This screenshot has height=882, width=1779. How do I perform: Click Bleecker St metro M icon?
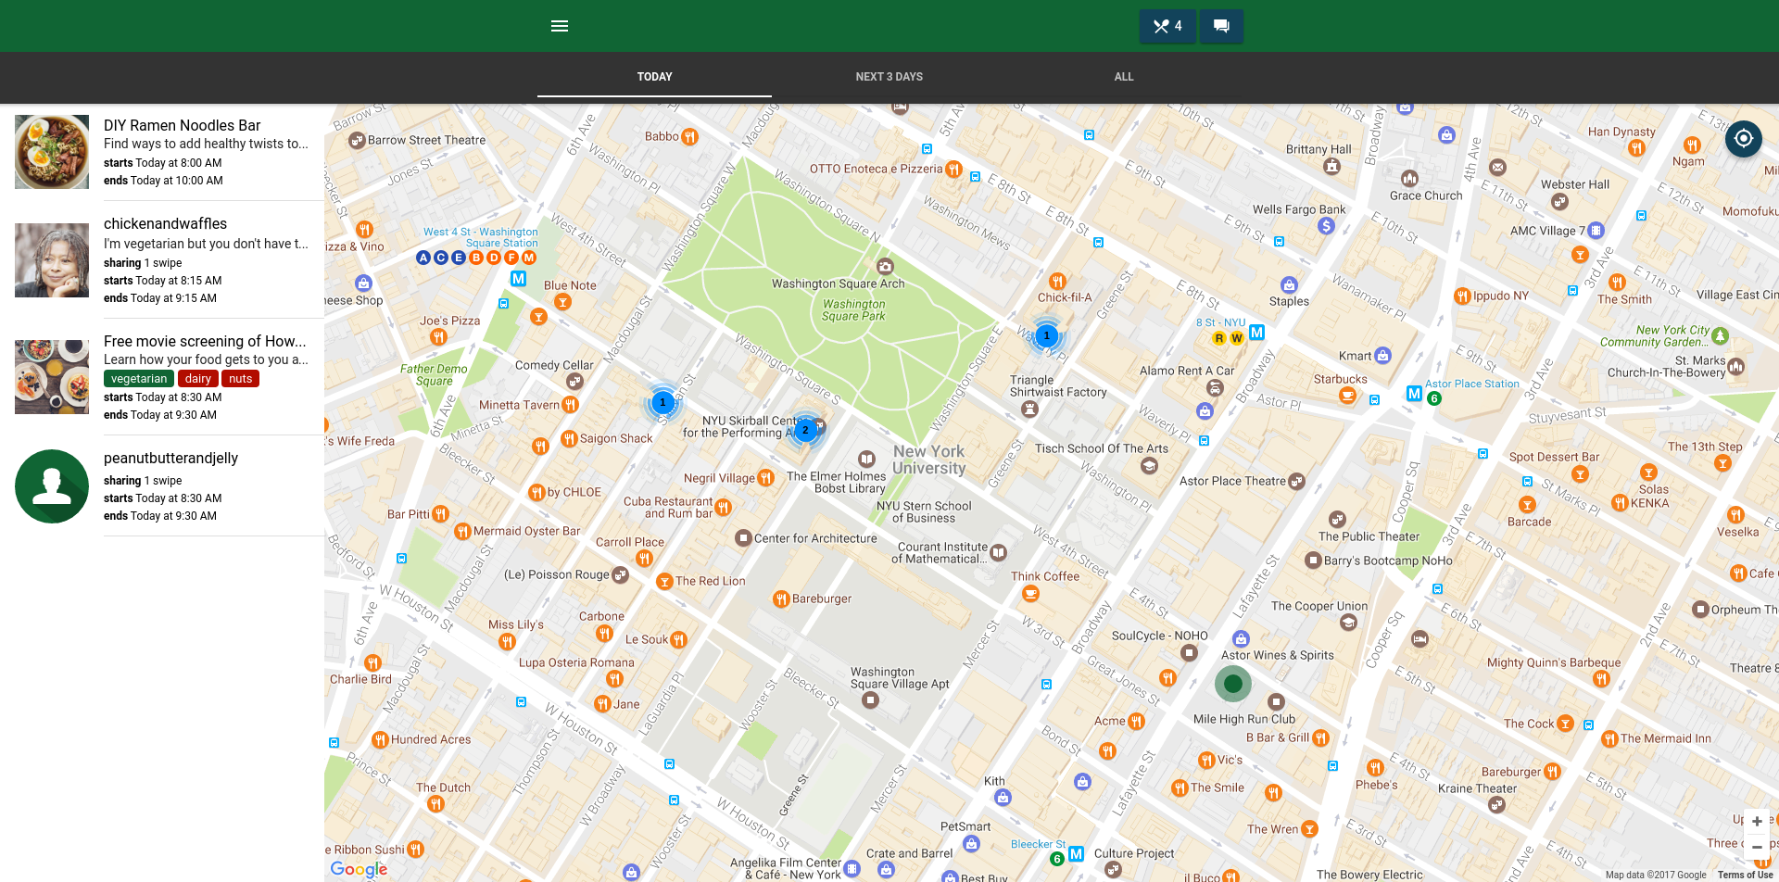1076,854
